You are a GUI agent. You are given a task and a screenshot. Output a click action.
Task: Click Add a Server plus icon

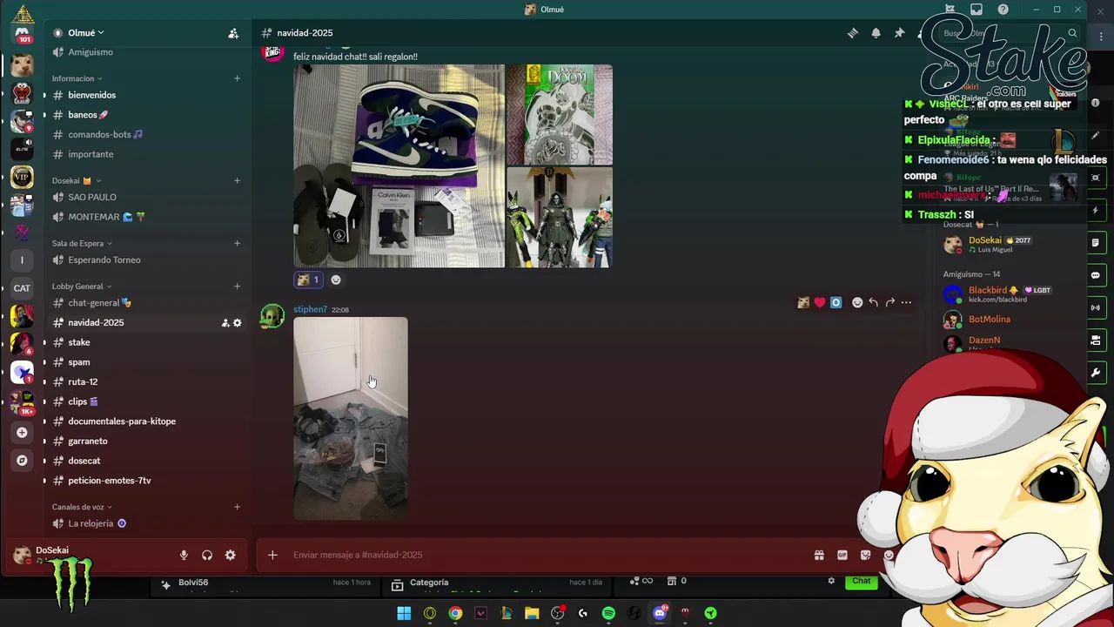pos(22,432)
